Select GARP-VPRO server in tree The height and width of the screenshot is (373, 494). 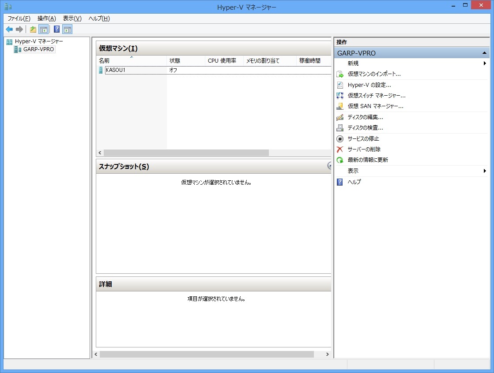(38, 49)
